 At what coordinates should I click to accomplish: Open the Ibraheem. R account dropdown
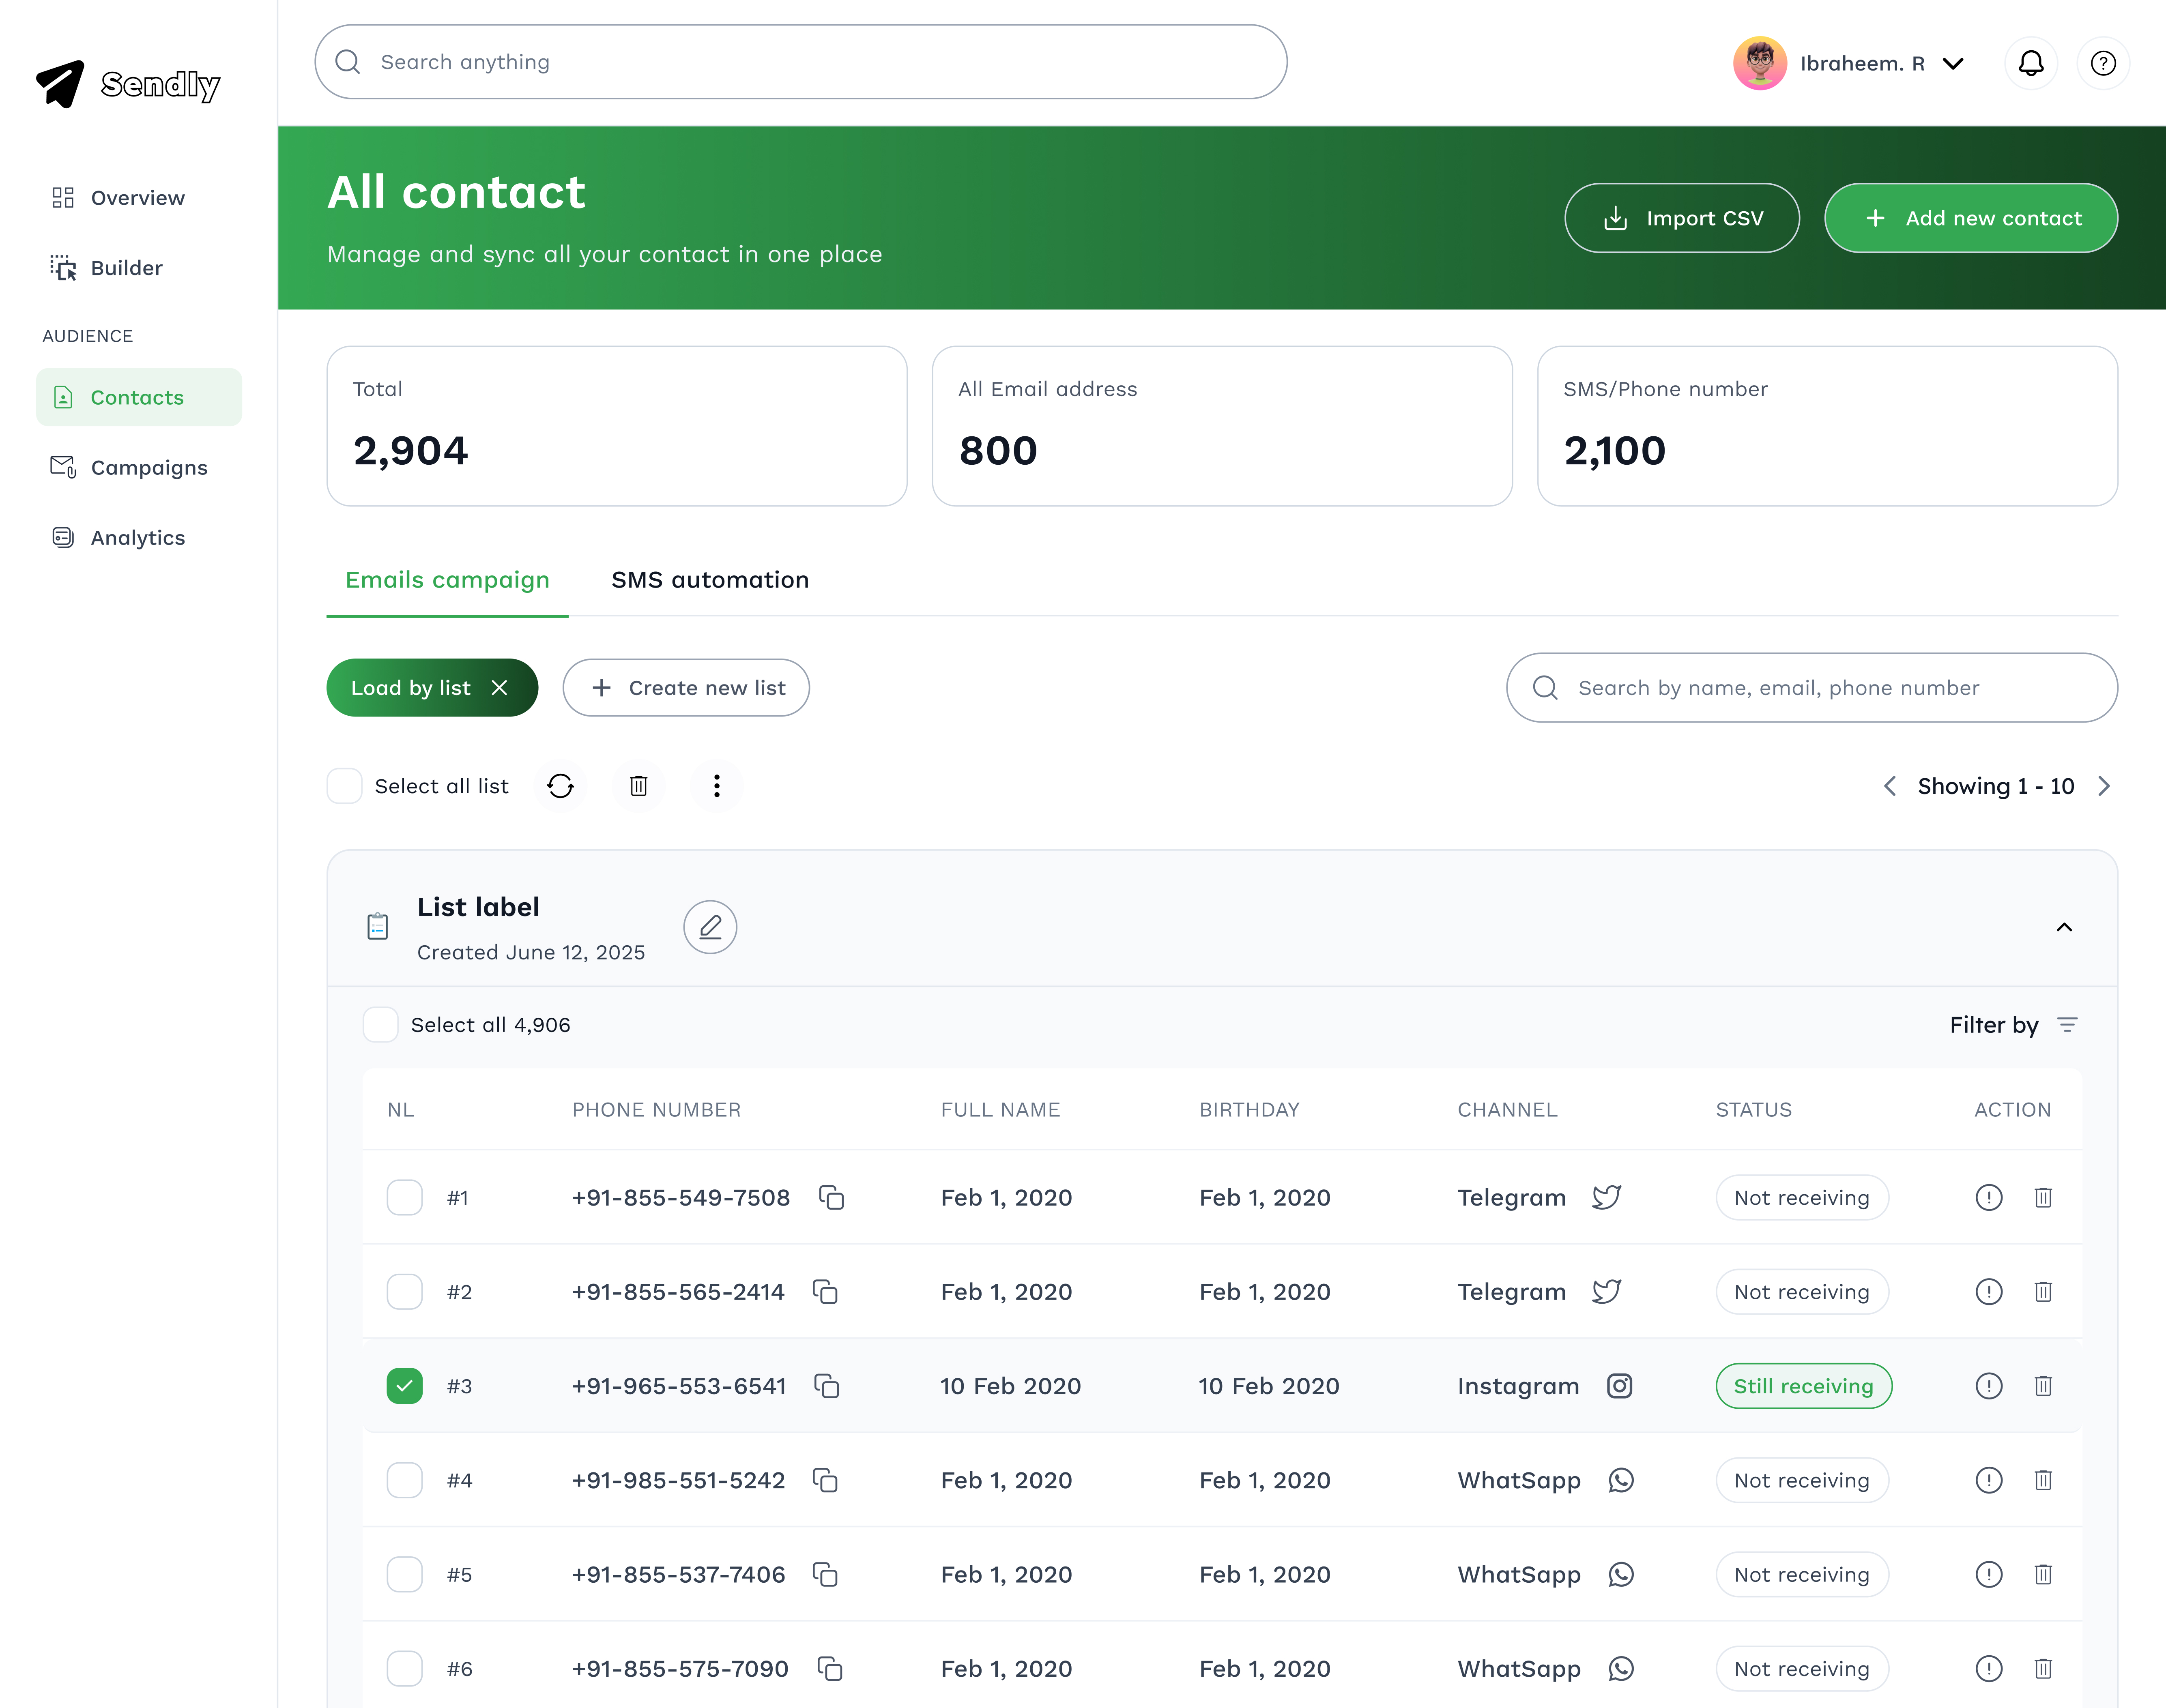(x=1953, y=64)
